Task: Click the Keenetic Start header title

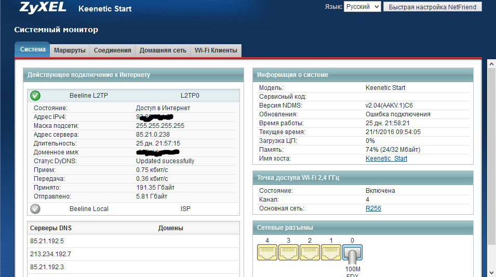Action: click(105, 9)
